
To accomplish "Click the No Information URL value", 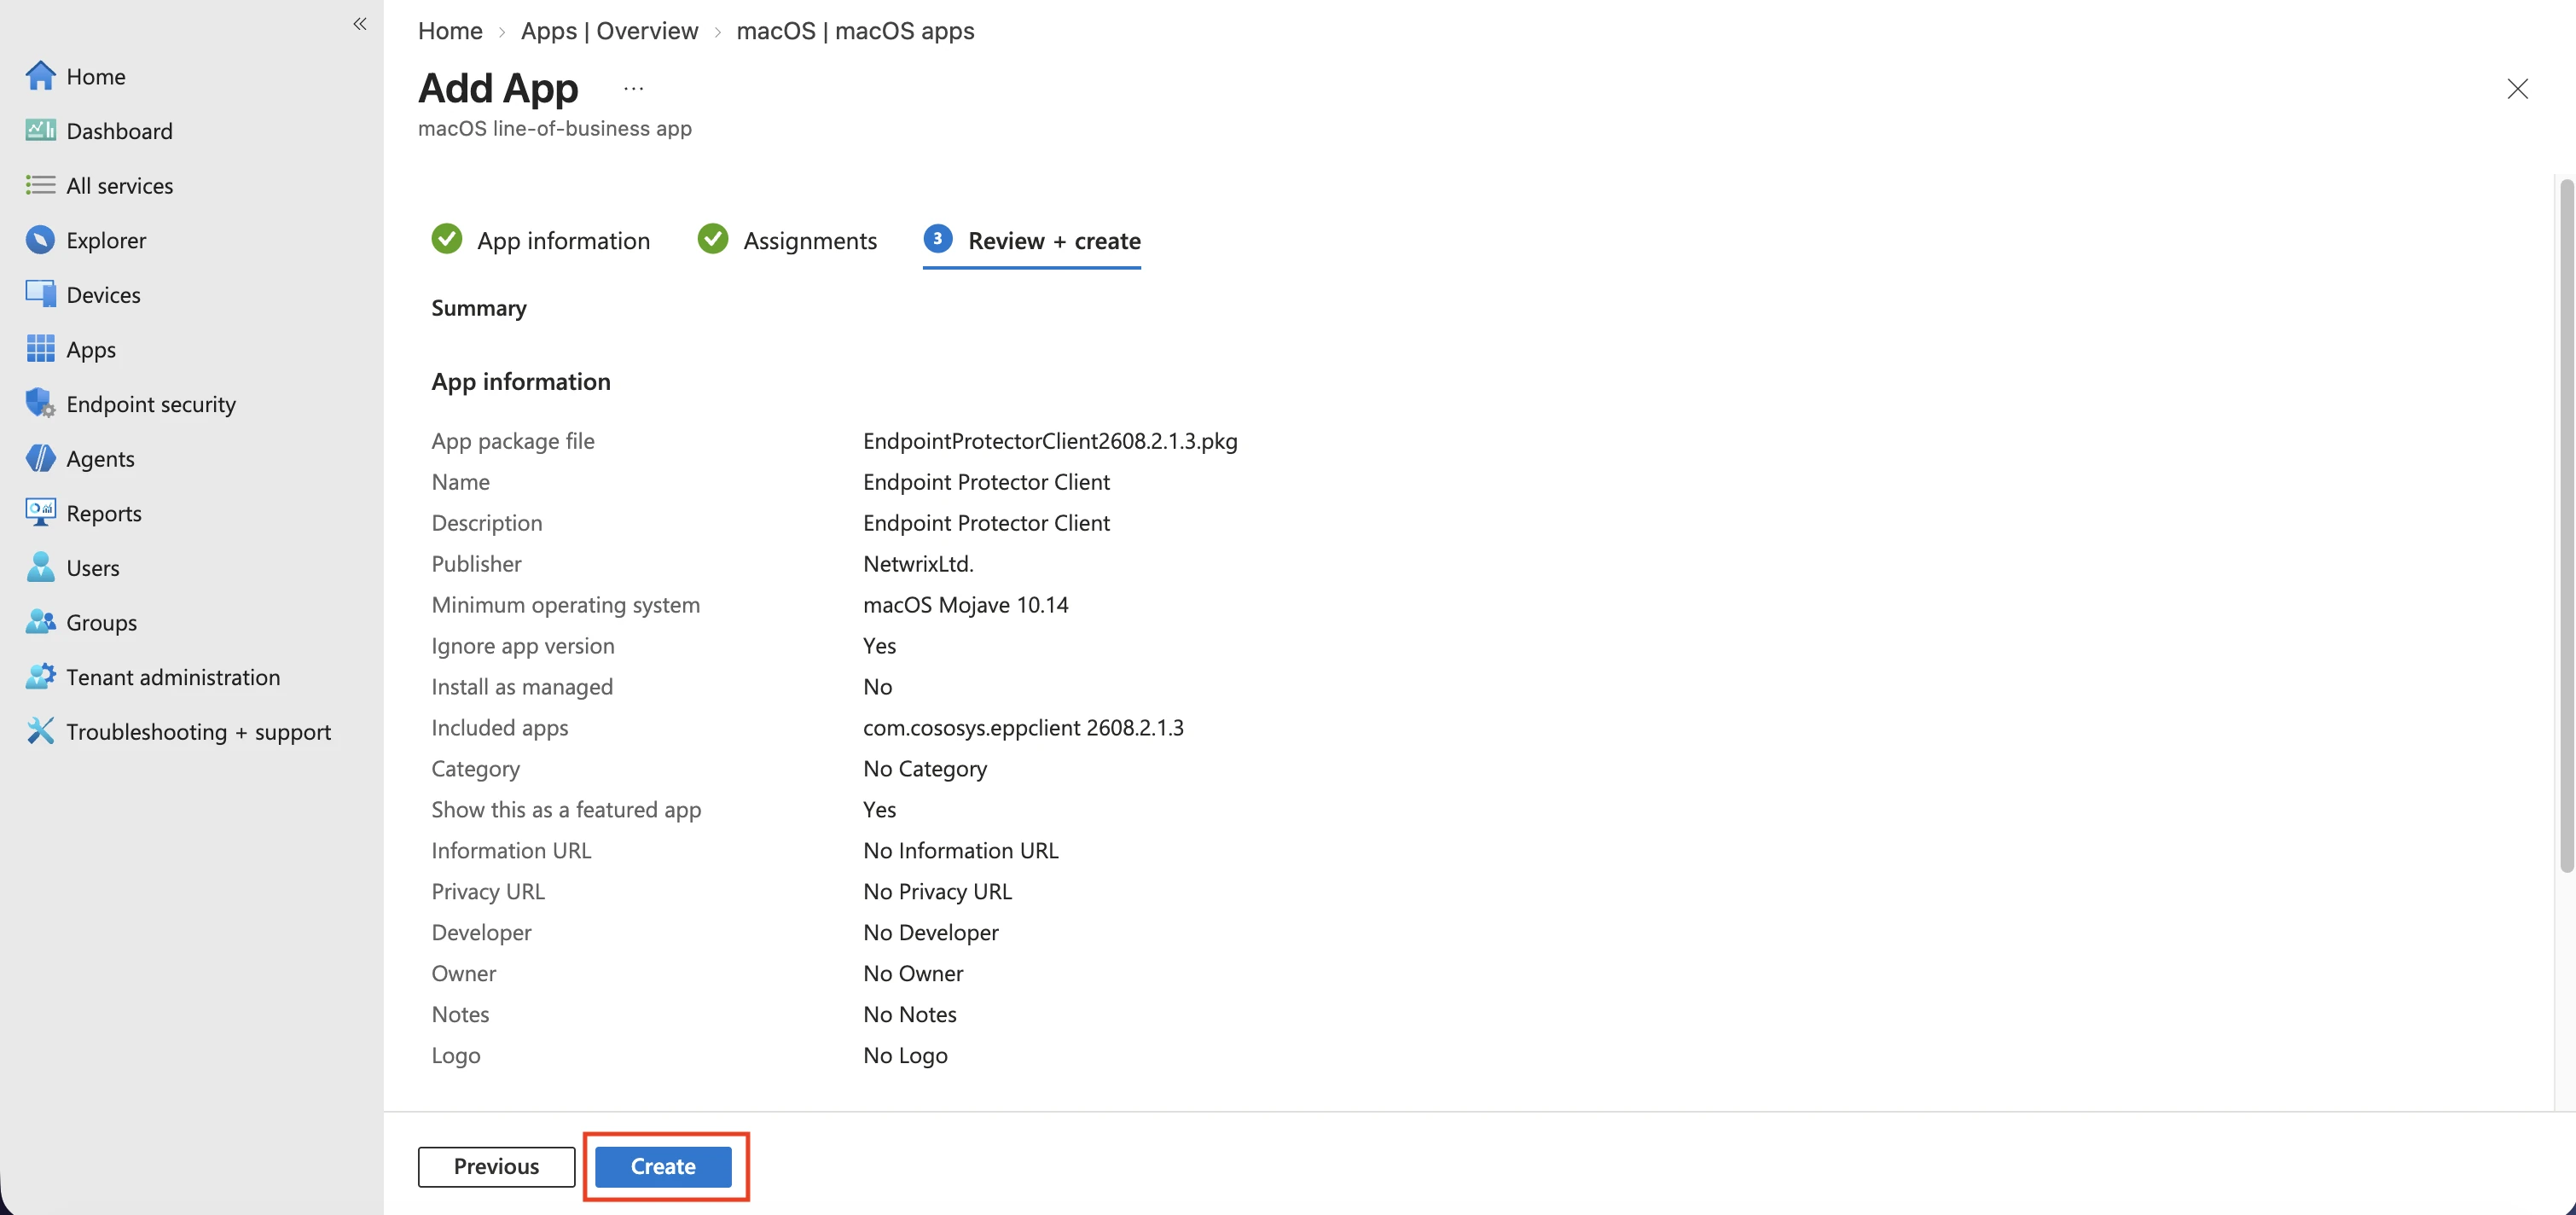I will click(960, 850).
